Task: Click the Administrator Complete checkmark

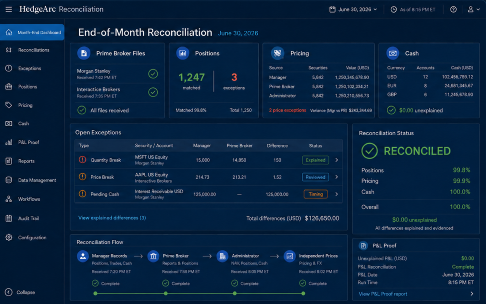Action: click(x=235, y=283)
